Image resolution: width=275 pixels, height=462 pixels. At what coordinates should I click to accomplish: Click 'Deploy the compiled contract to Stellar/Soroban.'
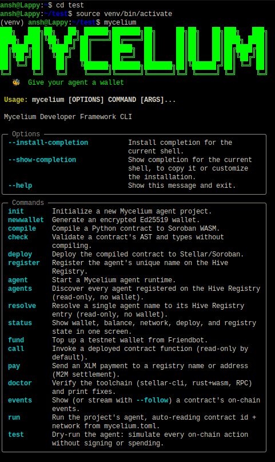(x=148, y=254)
